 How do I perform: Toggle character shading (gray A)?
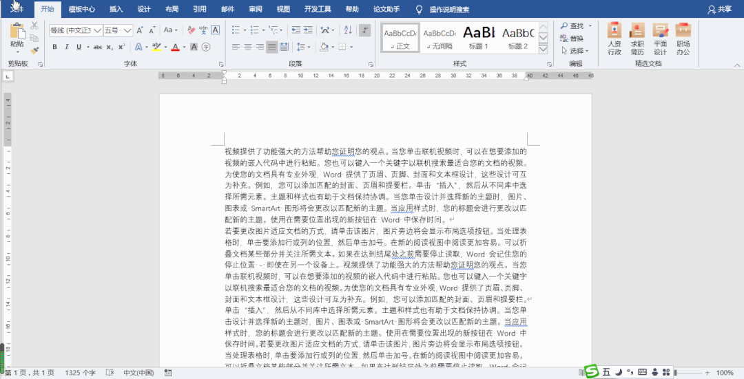point(194,47)
